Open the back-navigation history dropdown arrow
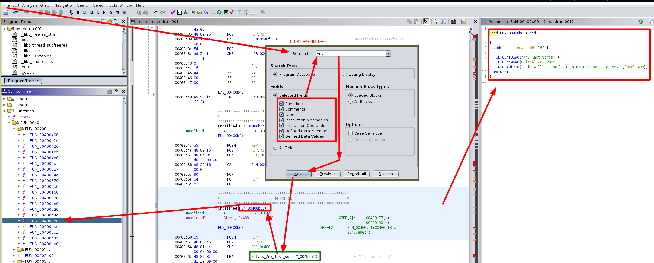Image resolution: width=654 pixels, height=263 pixels. coord(21,12)
